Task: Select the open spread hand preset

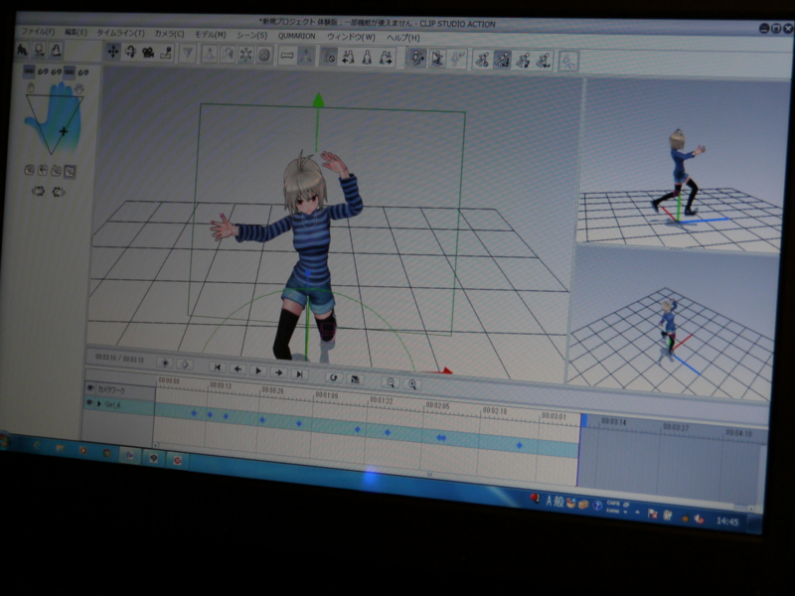Action: [x=79, y=89]
